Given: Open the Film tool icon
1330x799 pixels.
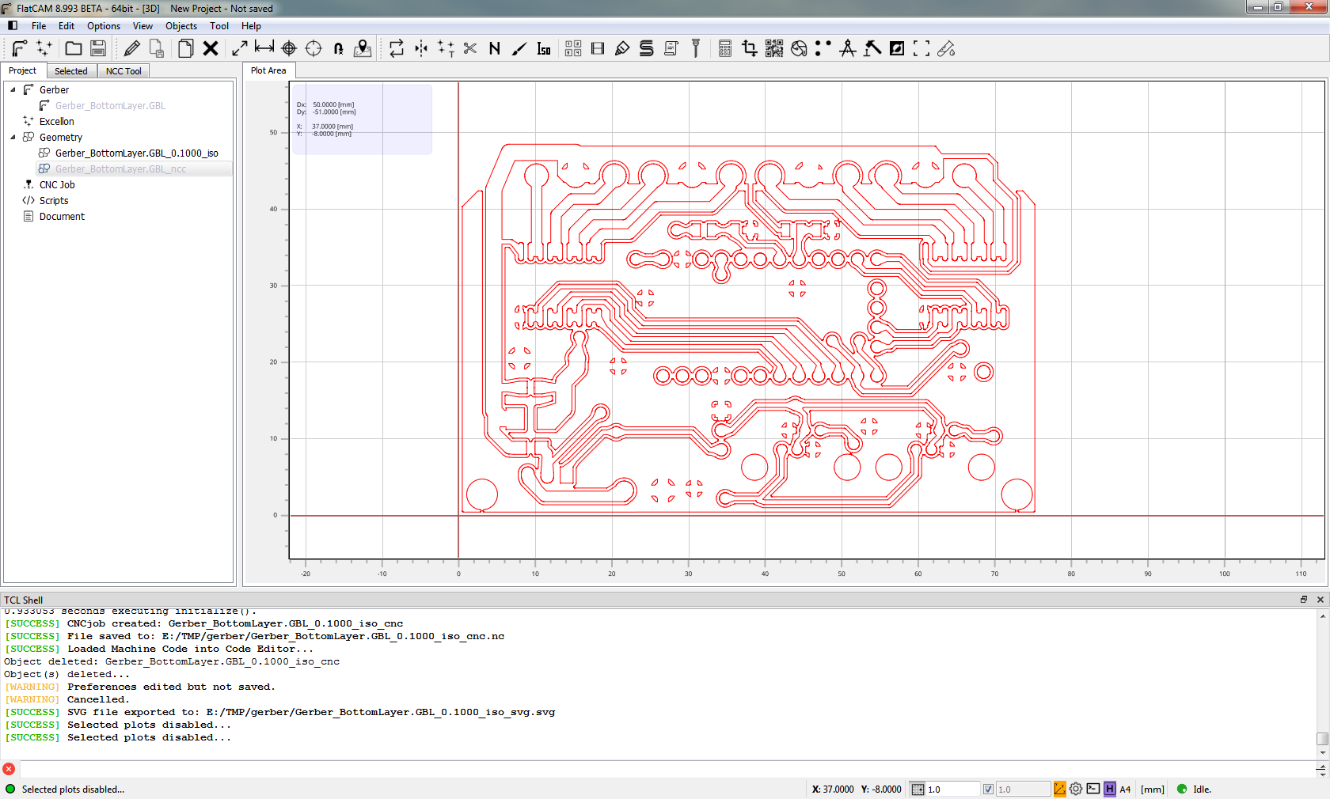Looking at the screenshot, I should point(598,48).
